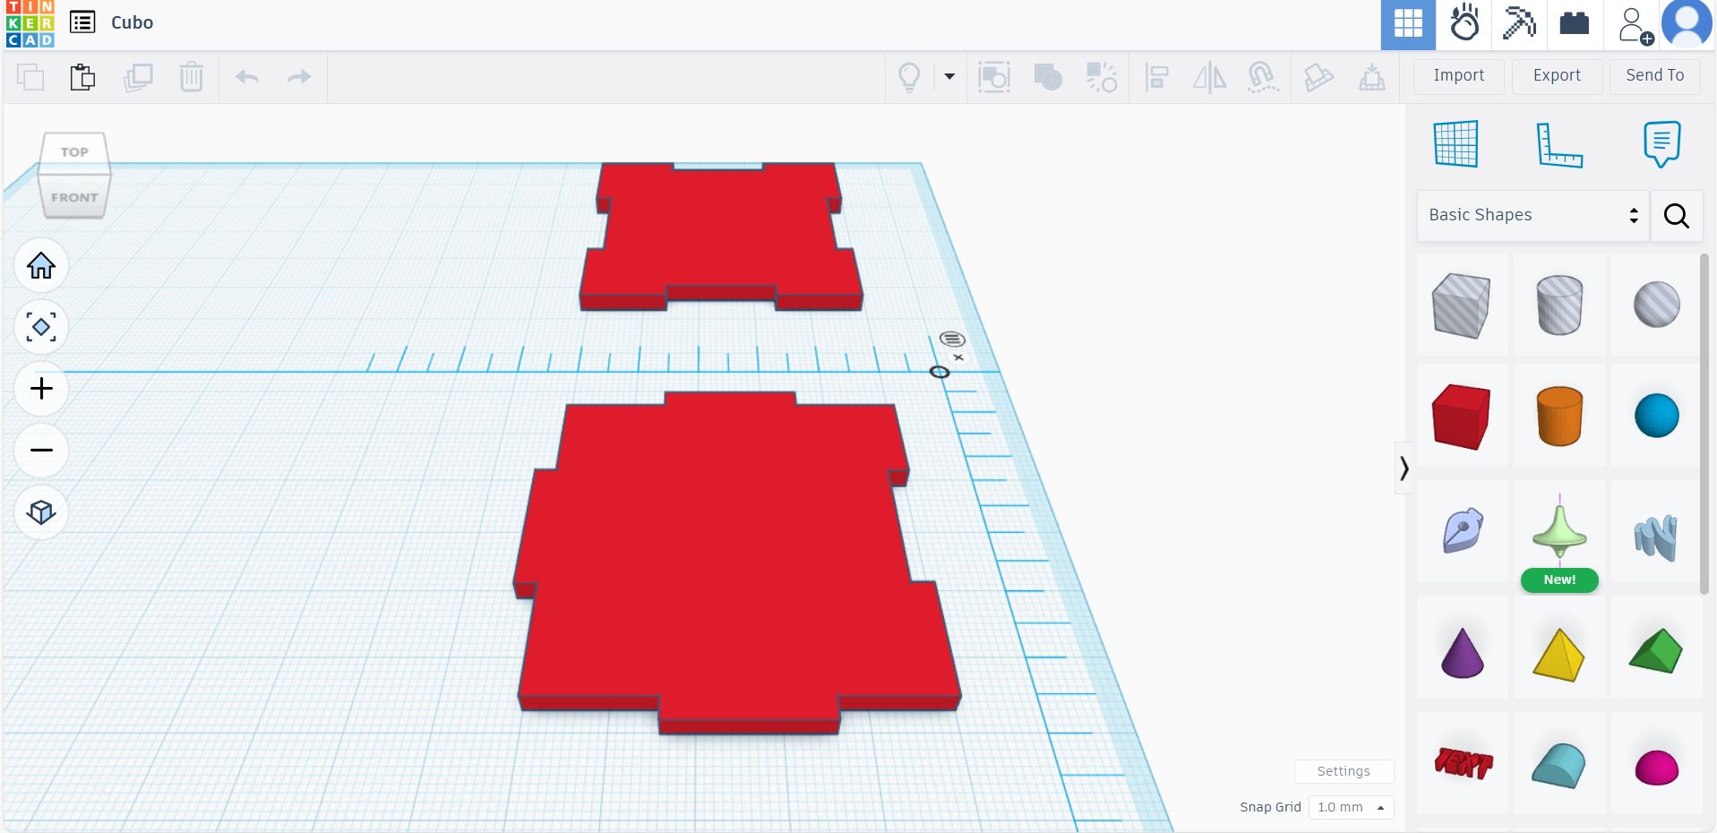The height and width of the screenshot is (833, 1717).
Task: Enable the Notes annotation tool
Action: pyautogui.click(x=1661, y=143)
